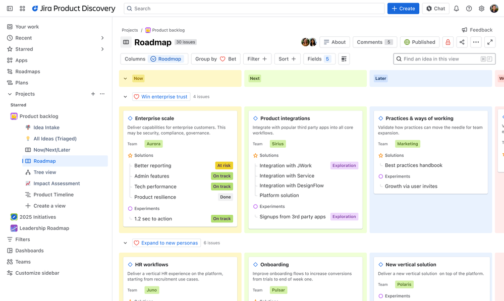Viewport: 504px width, 301px height.
Task: Click the Jira Product Discovery logo
Action: (x=74, y=9)
